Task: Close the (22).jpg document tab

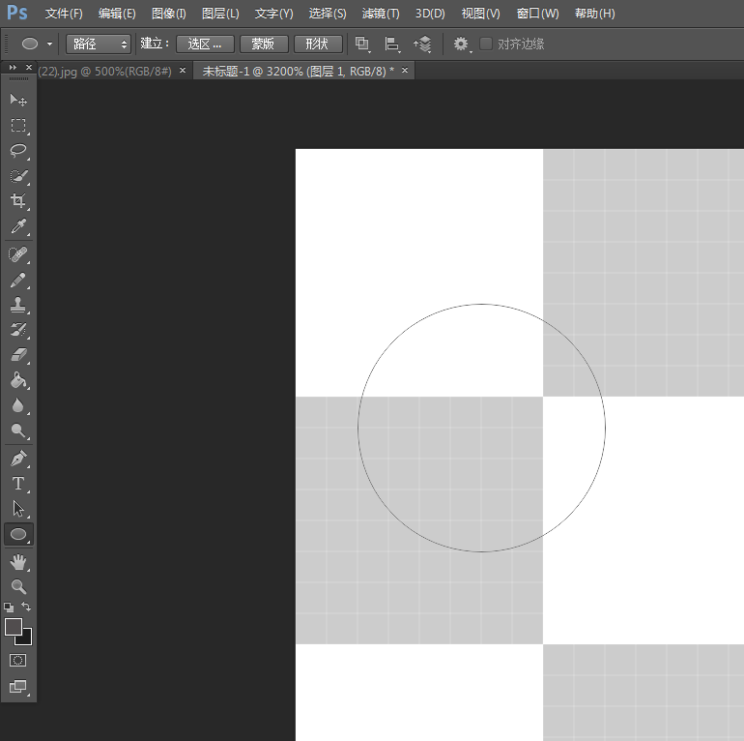Action: click(x=183, y=71)
